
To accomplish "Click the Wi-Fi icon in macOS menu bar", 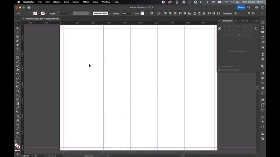I will pos(227,2).
